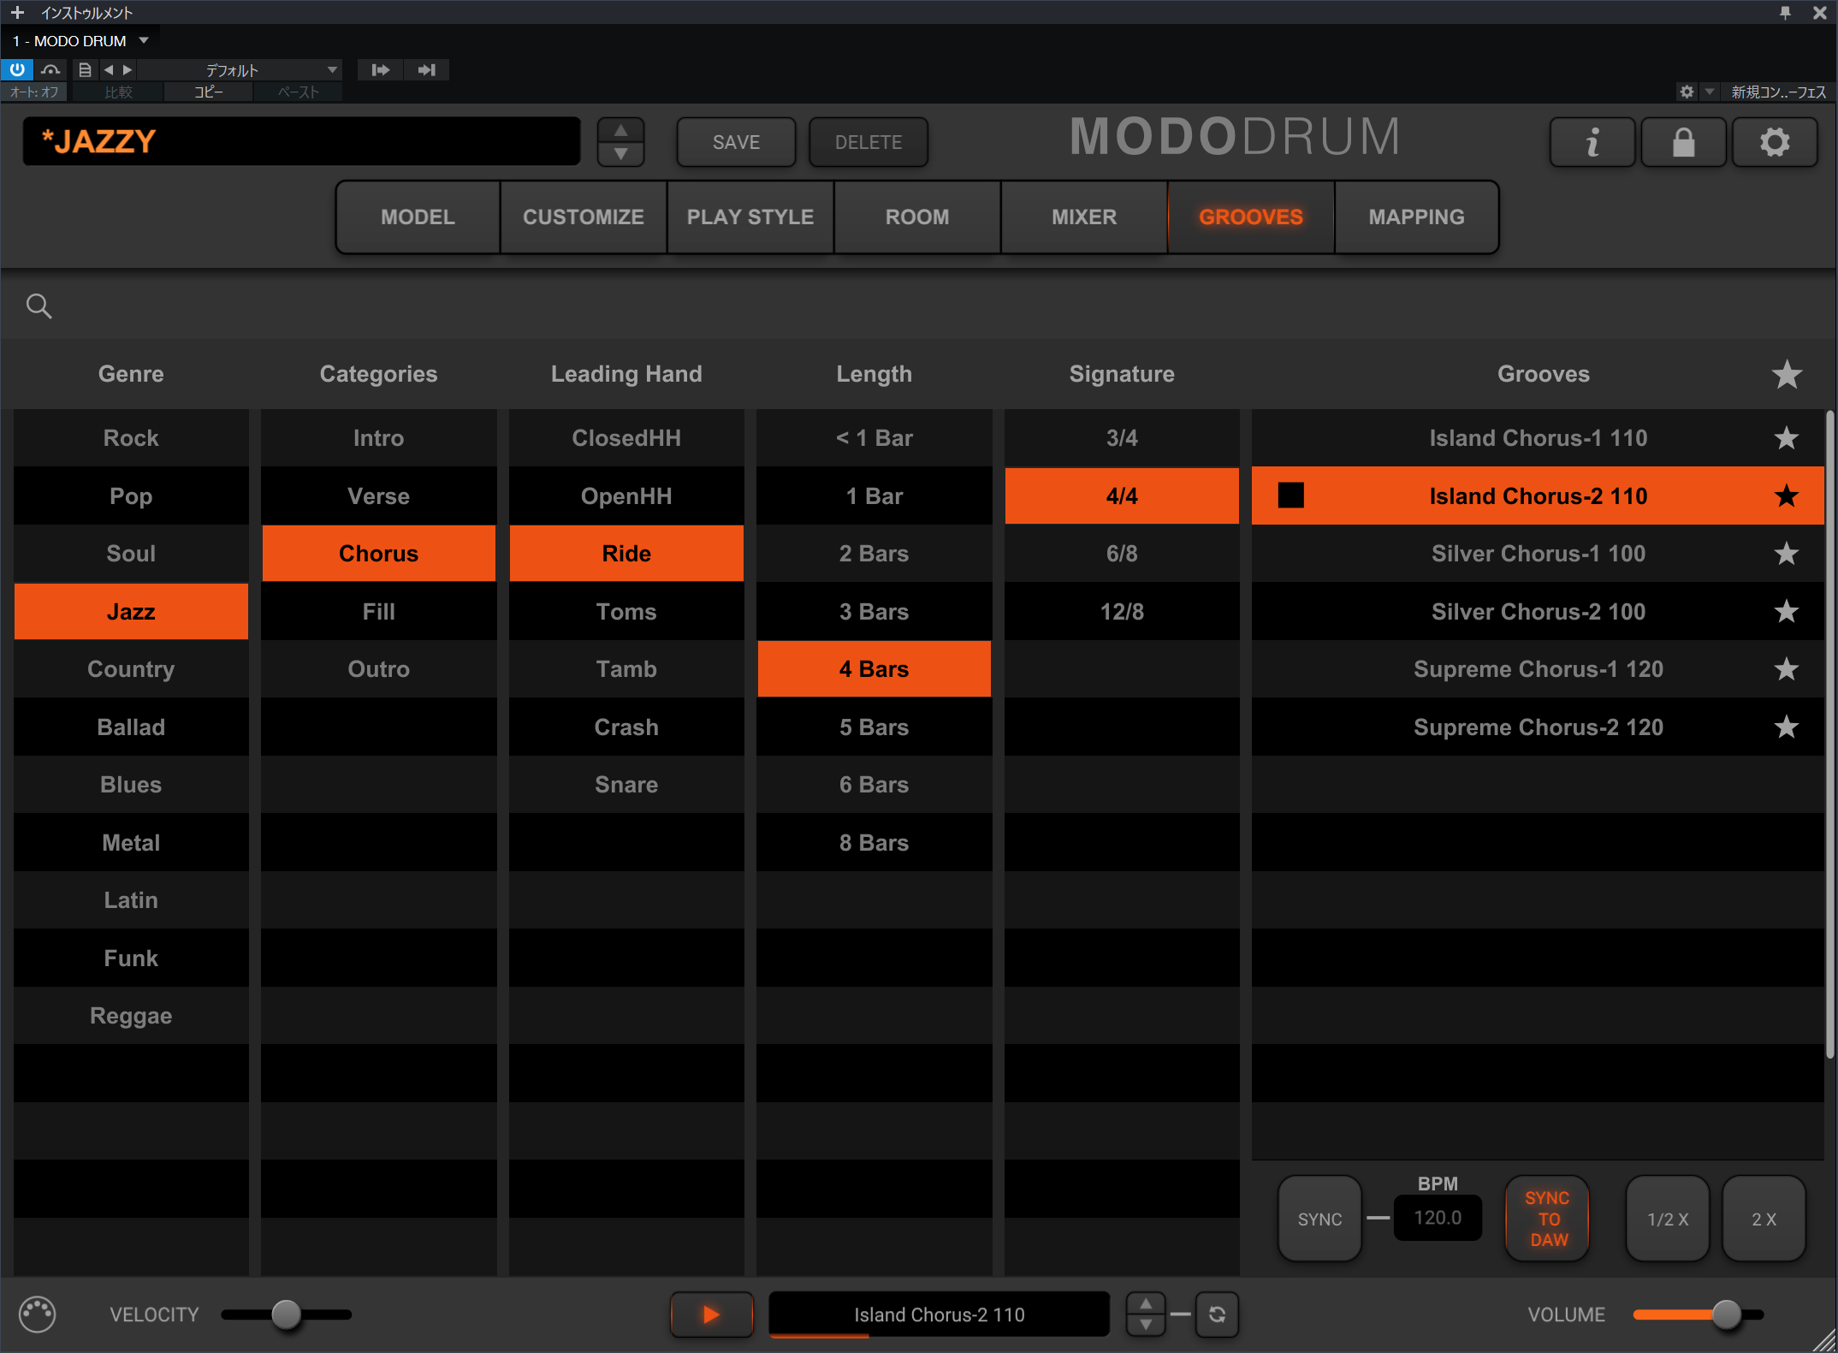This screenshot has height=1353, width=1838.
Task: Select Supreme Chorus-1 120 groove
Action: (x=1538, y=669)
